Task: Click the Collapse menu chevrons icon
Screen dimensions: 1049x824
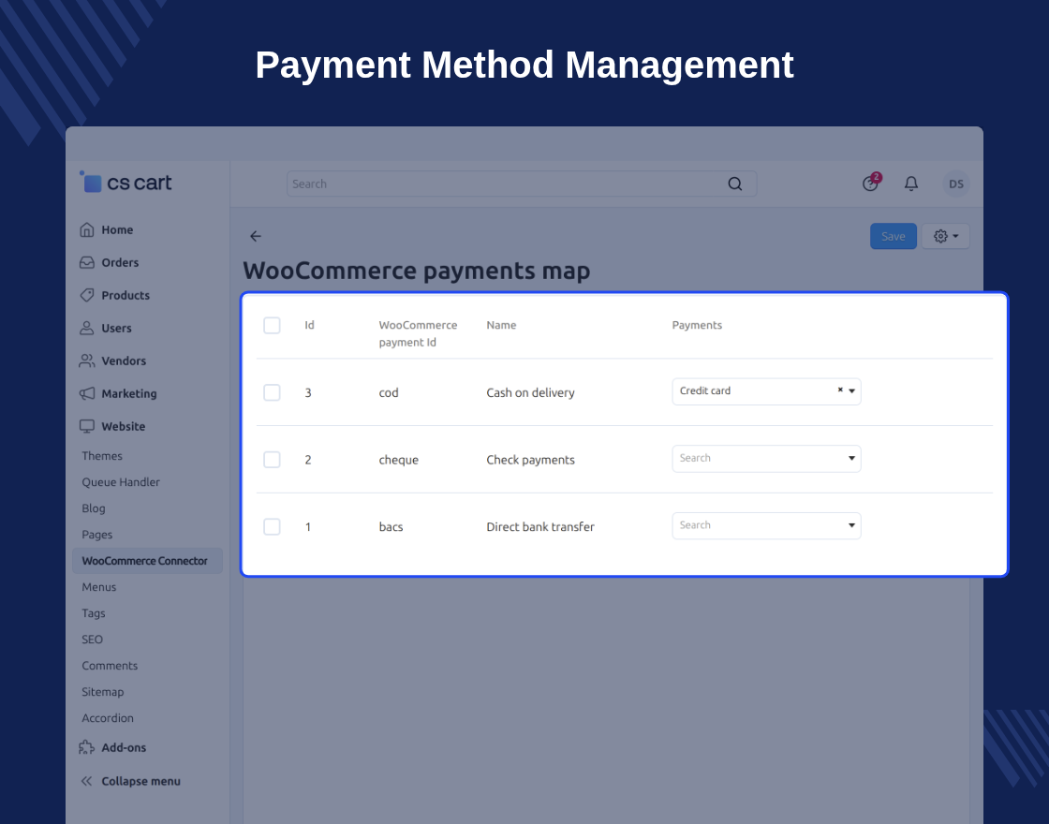Action: (87, 781)
